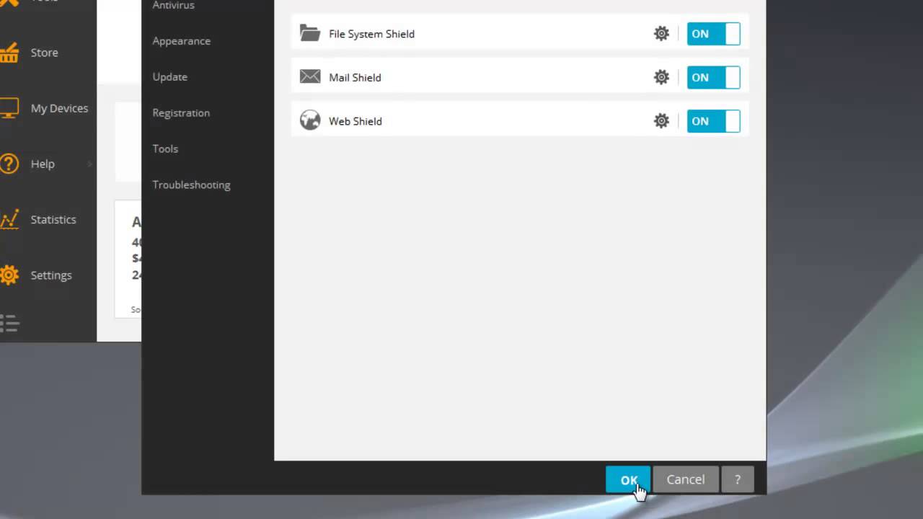The width and height of the screenshot is (923, 519).
Task: Click the Mail Shield envelope icon
Action: (310, 76)
